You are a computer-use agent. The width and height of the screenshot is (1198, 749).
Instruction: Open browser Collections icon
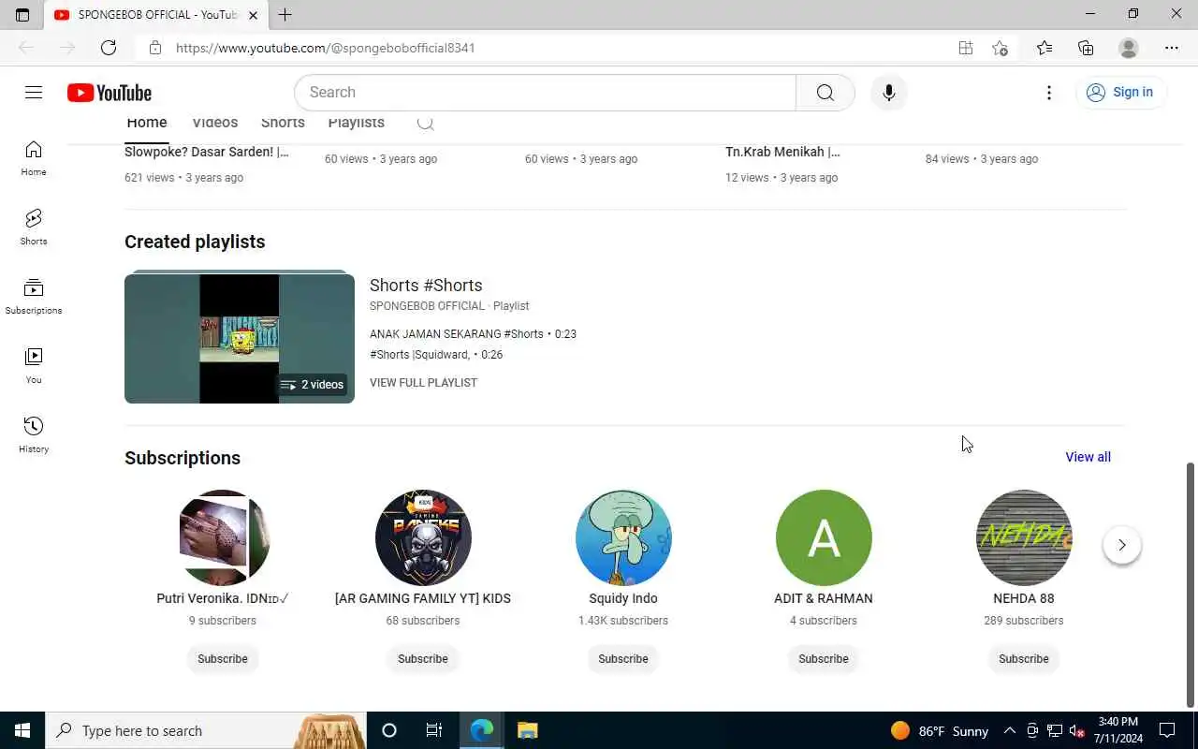1086,48
